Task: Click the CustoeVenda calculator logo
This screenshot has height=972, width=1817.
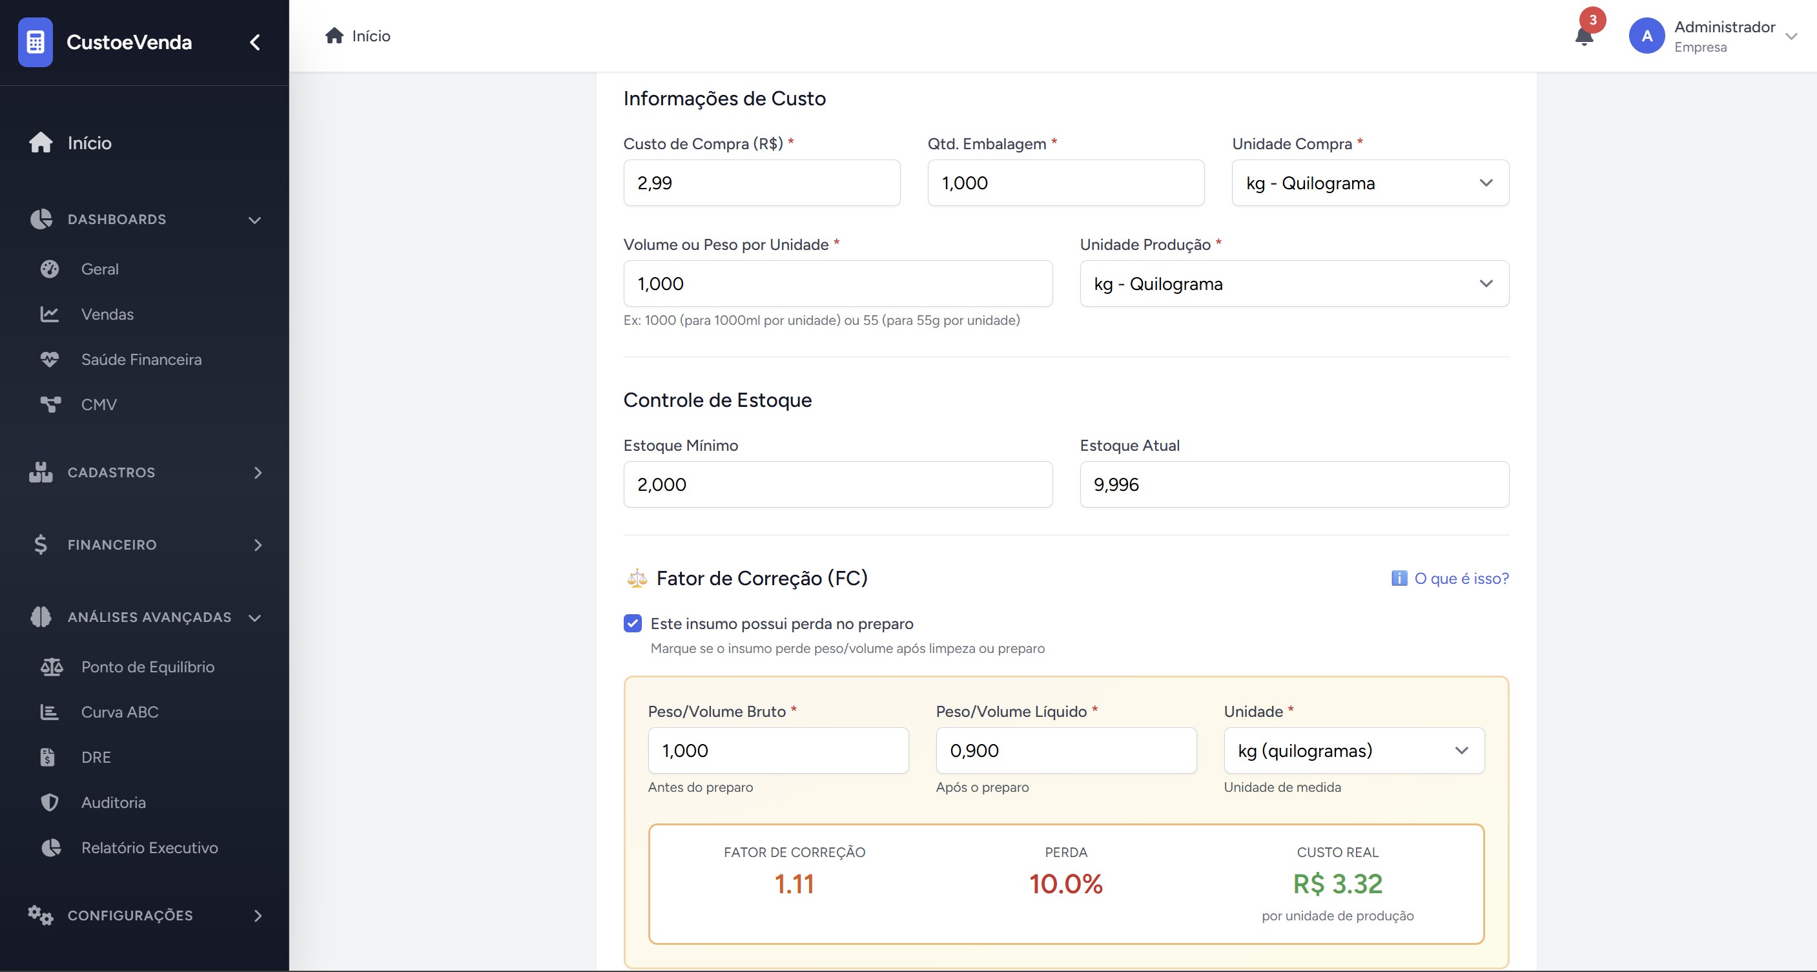Action: (x=36, y=43)
